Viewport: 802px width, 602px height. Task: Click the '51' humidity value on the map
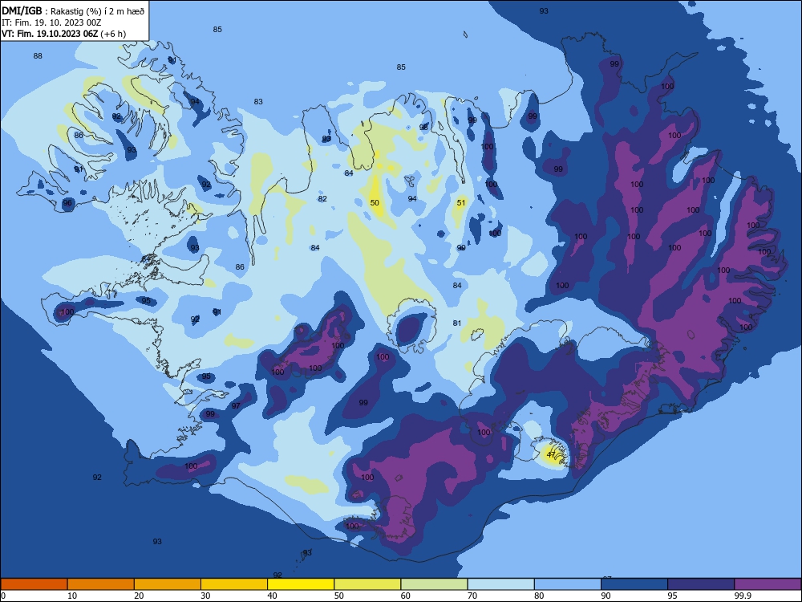(461, 203)
